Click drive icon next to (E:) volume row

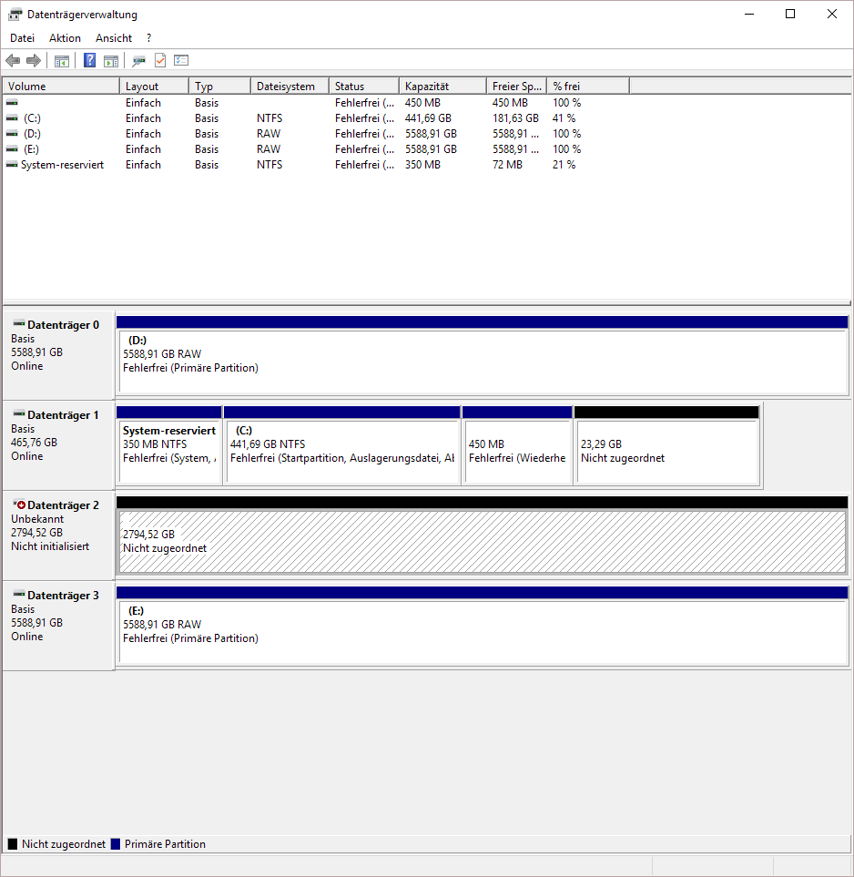click(12, 149)
